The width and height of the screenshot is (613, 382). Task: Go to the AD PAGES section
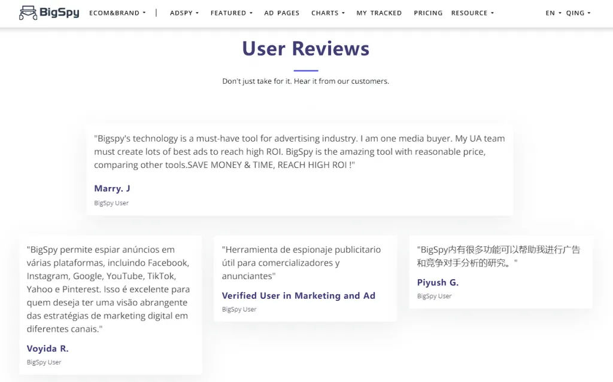(x=281, y=13)
